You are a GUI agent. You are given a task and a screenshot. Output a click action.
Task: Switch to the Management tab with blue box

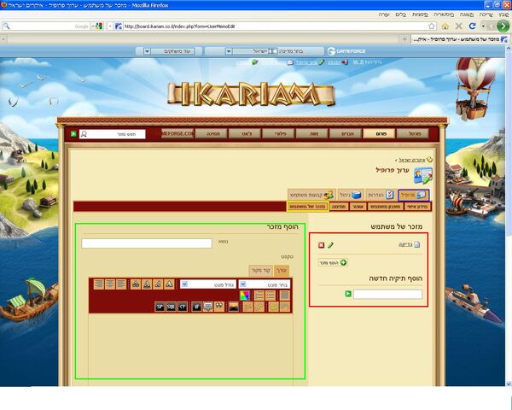[x=351, y=196]
